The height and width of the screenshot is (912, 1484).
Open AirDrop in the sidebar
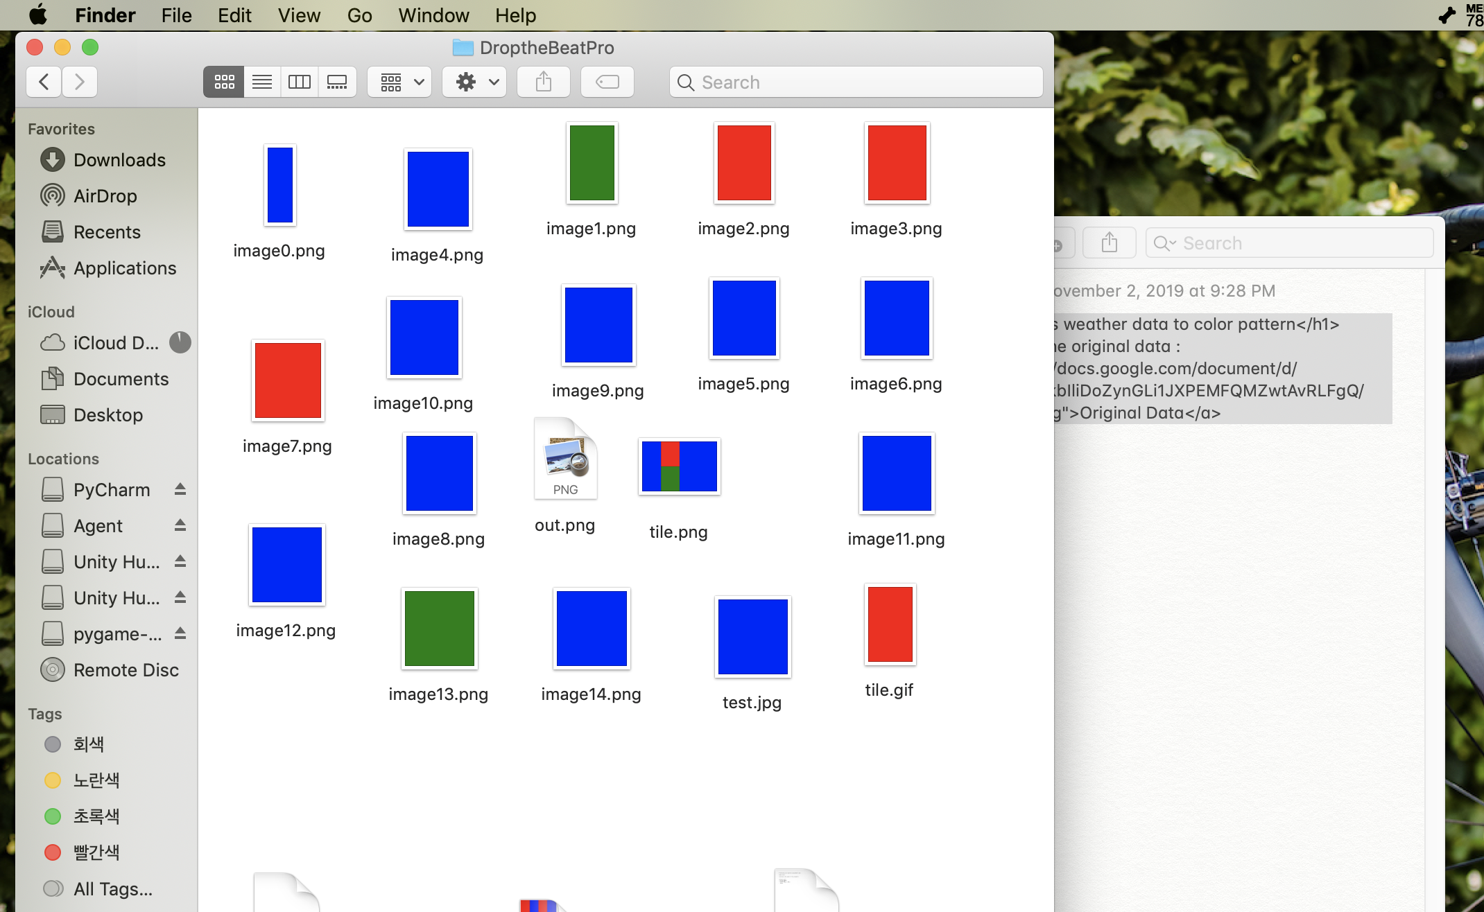click(x=105, y=196)
